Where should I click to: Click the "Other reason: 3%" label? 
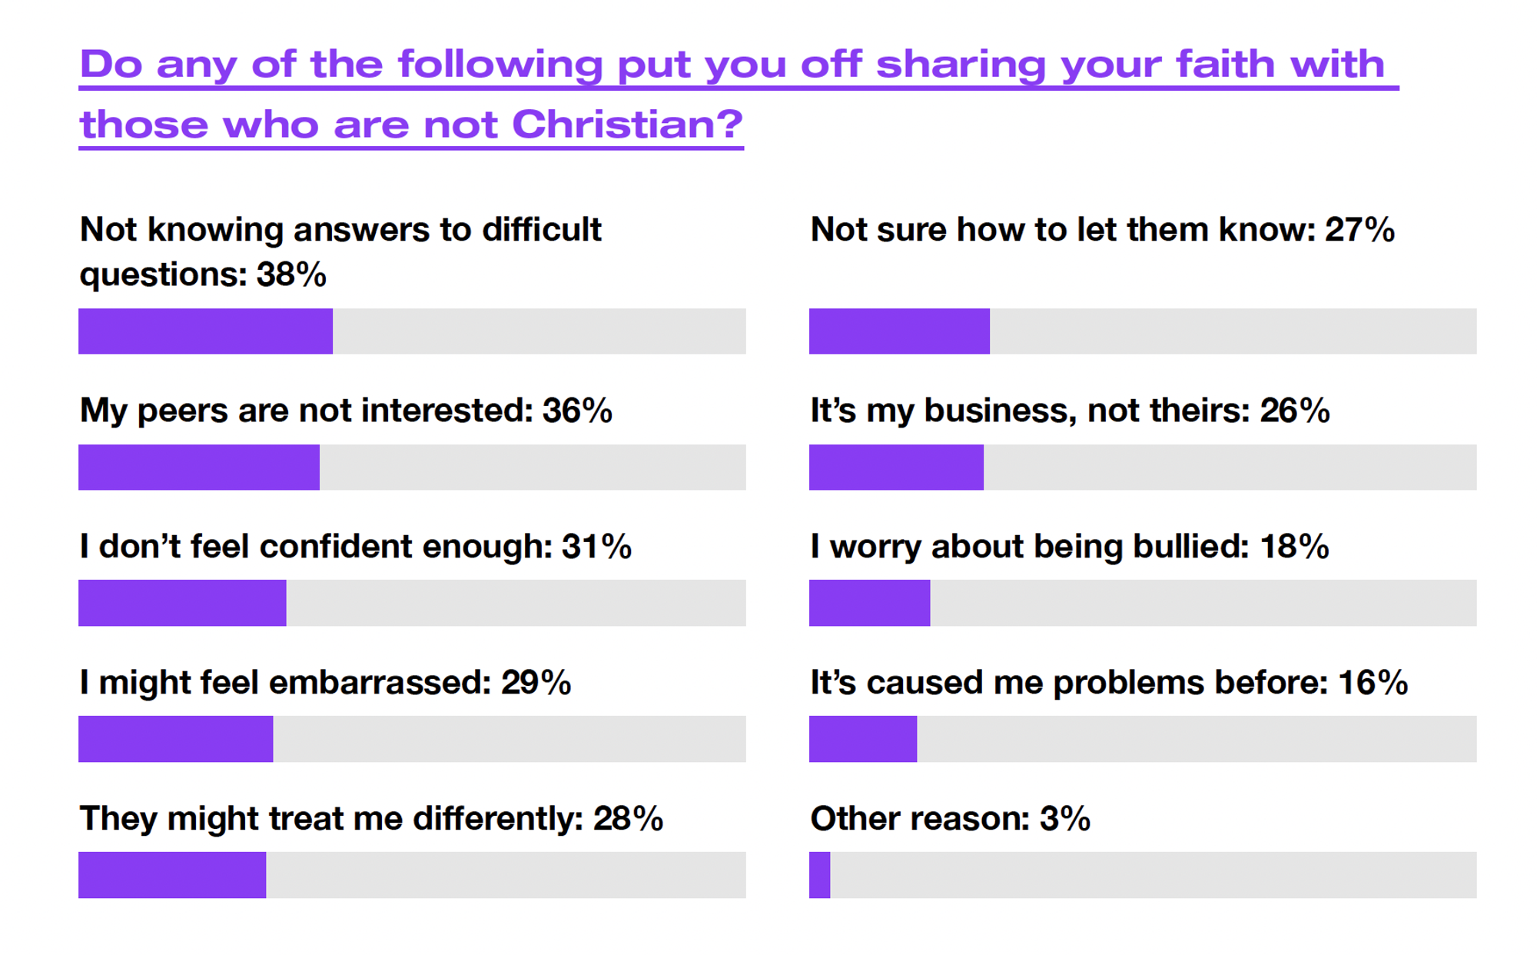click(950, 819)
